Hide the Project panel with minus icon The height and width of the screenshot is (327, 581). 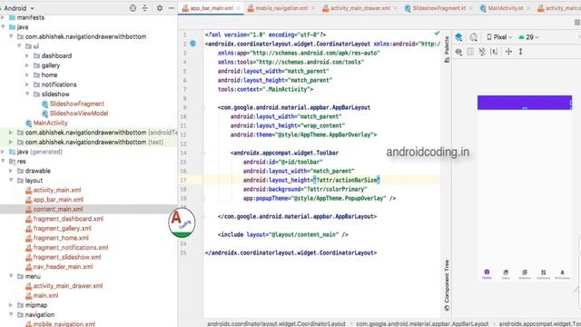(x=172, y=8)
